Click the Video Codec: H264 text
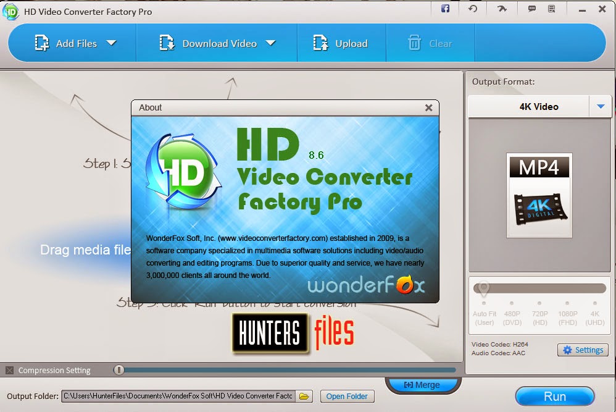The width and height of the screenshot is (616, 412). tap(500, 345)
